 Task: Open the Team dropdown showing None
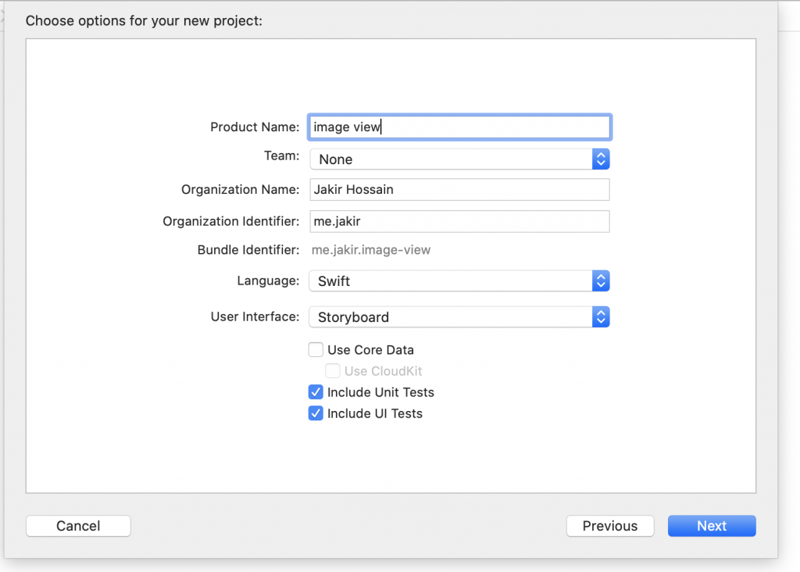click(459, 159)
